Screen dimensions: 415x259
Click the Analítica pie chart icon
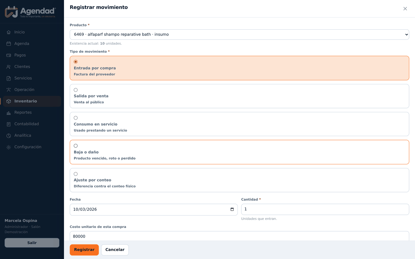9,136
